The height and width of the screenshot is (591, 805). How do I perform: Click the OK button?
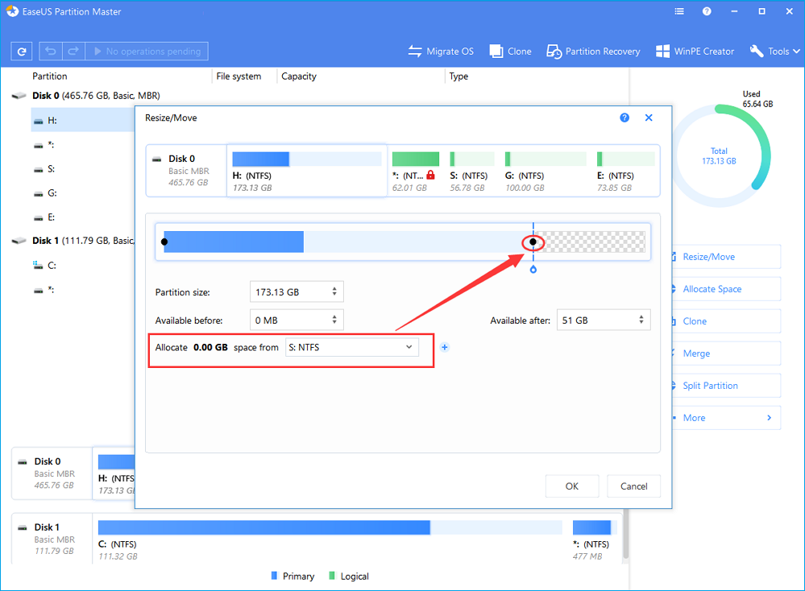[572, 486]
